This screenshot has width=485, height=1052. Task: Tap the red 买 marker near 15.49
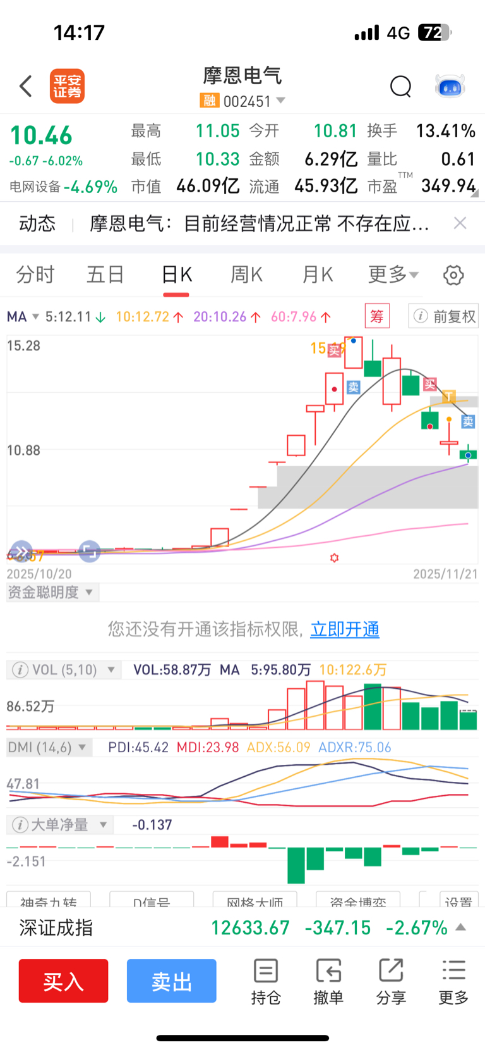[x=335, y=350]
